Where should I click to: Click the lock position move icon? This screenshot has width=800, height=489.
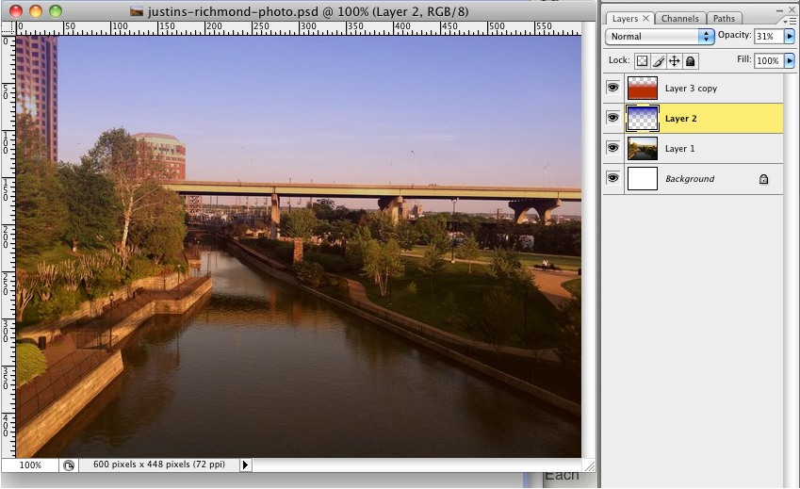[x=674, y=61]
